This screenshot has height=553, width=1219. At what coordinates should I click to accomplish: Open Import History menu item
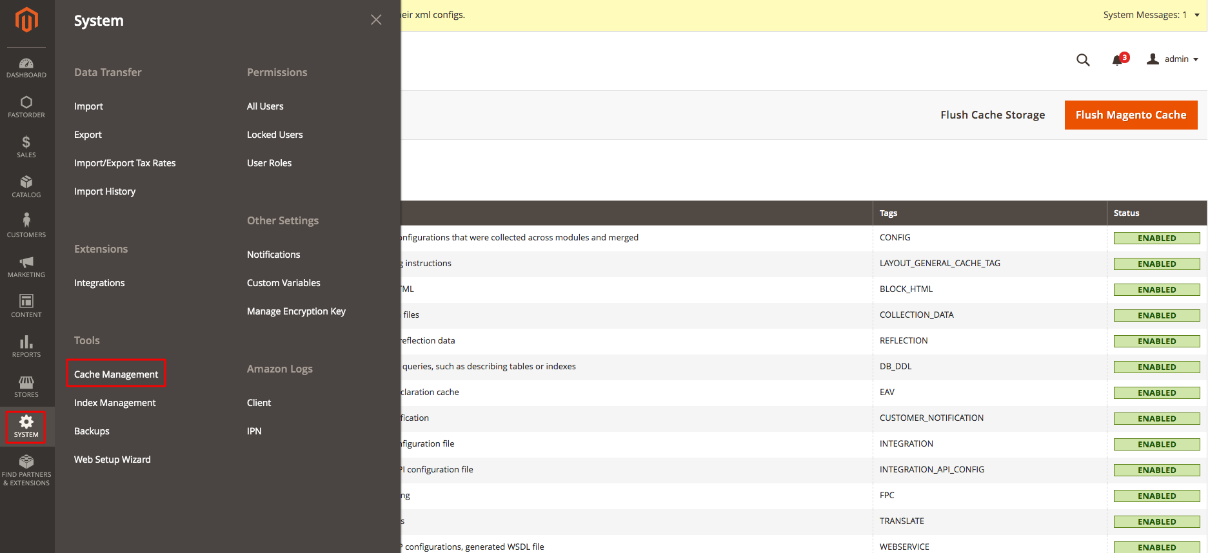[104, 191]
